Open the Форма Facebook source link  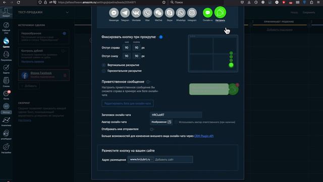tap(41, 73)
